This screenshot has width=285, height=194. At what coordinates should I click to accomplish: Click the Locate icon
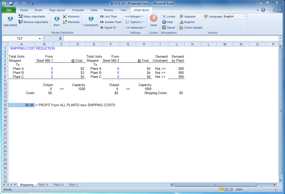[x=164, y=16]
